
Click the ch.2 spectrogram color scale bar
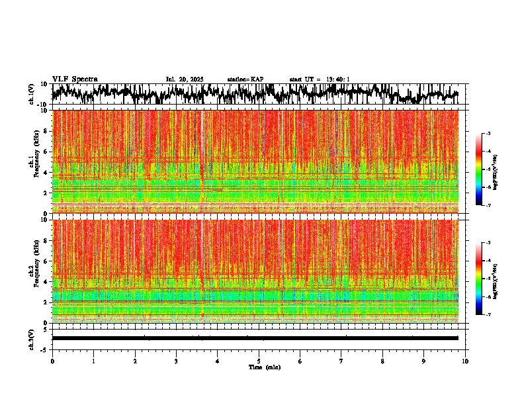479,279
